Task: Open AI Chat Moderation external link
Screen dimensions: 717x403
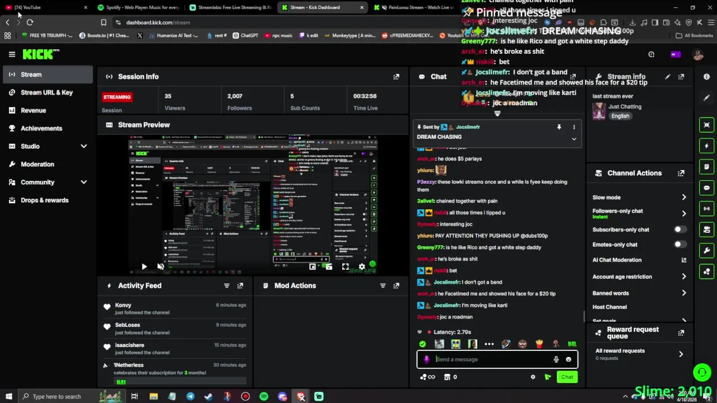Action: point(684,260)
